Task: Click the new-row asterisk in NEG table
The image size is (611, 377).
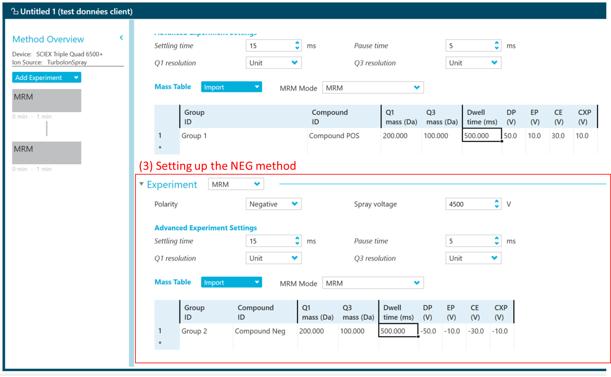Action: click(160, 343)
